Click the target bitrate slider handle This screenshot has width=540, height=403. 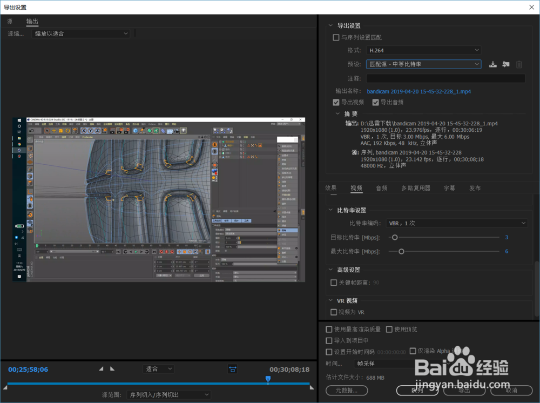tap(395, 237)
